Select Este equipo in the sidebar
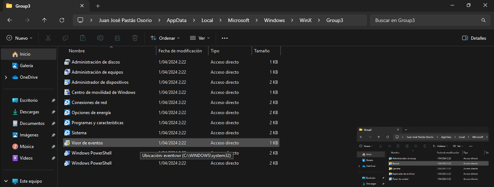The height and width of the screenshot is (187, 494). point(29,181)
